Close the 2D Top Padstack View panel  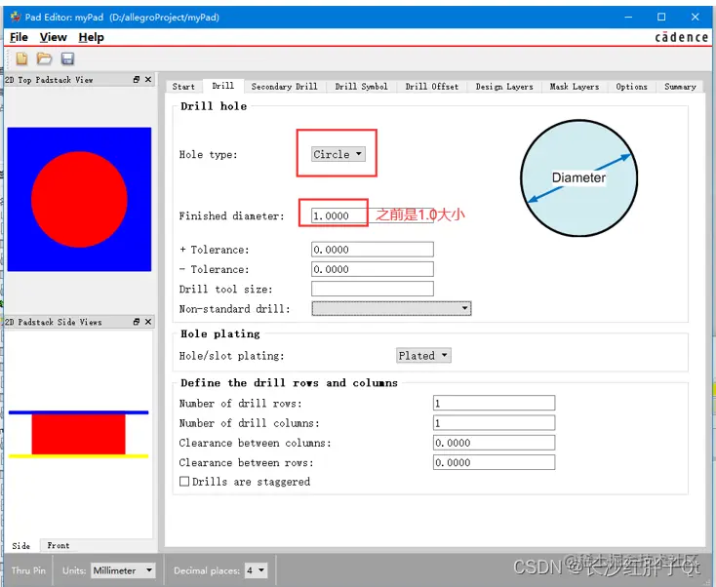pos(148,79)
